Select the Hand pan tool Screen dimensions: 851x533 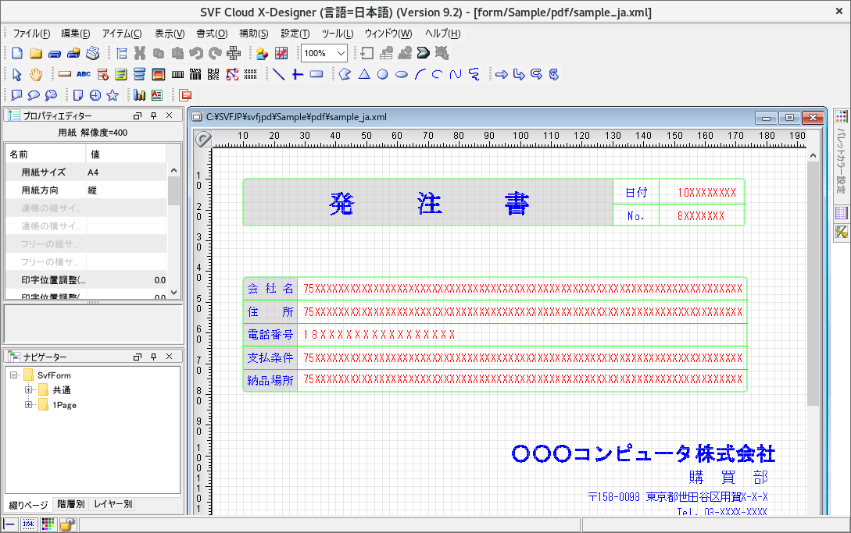click(36, 74)
